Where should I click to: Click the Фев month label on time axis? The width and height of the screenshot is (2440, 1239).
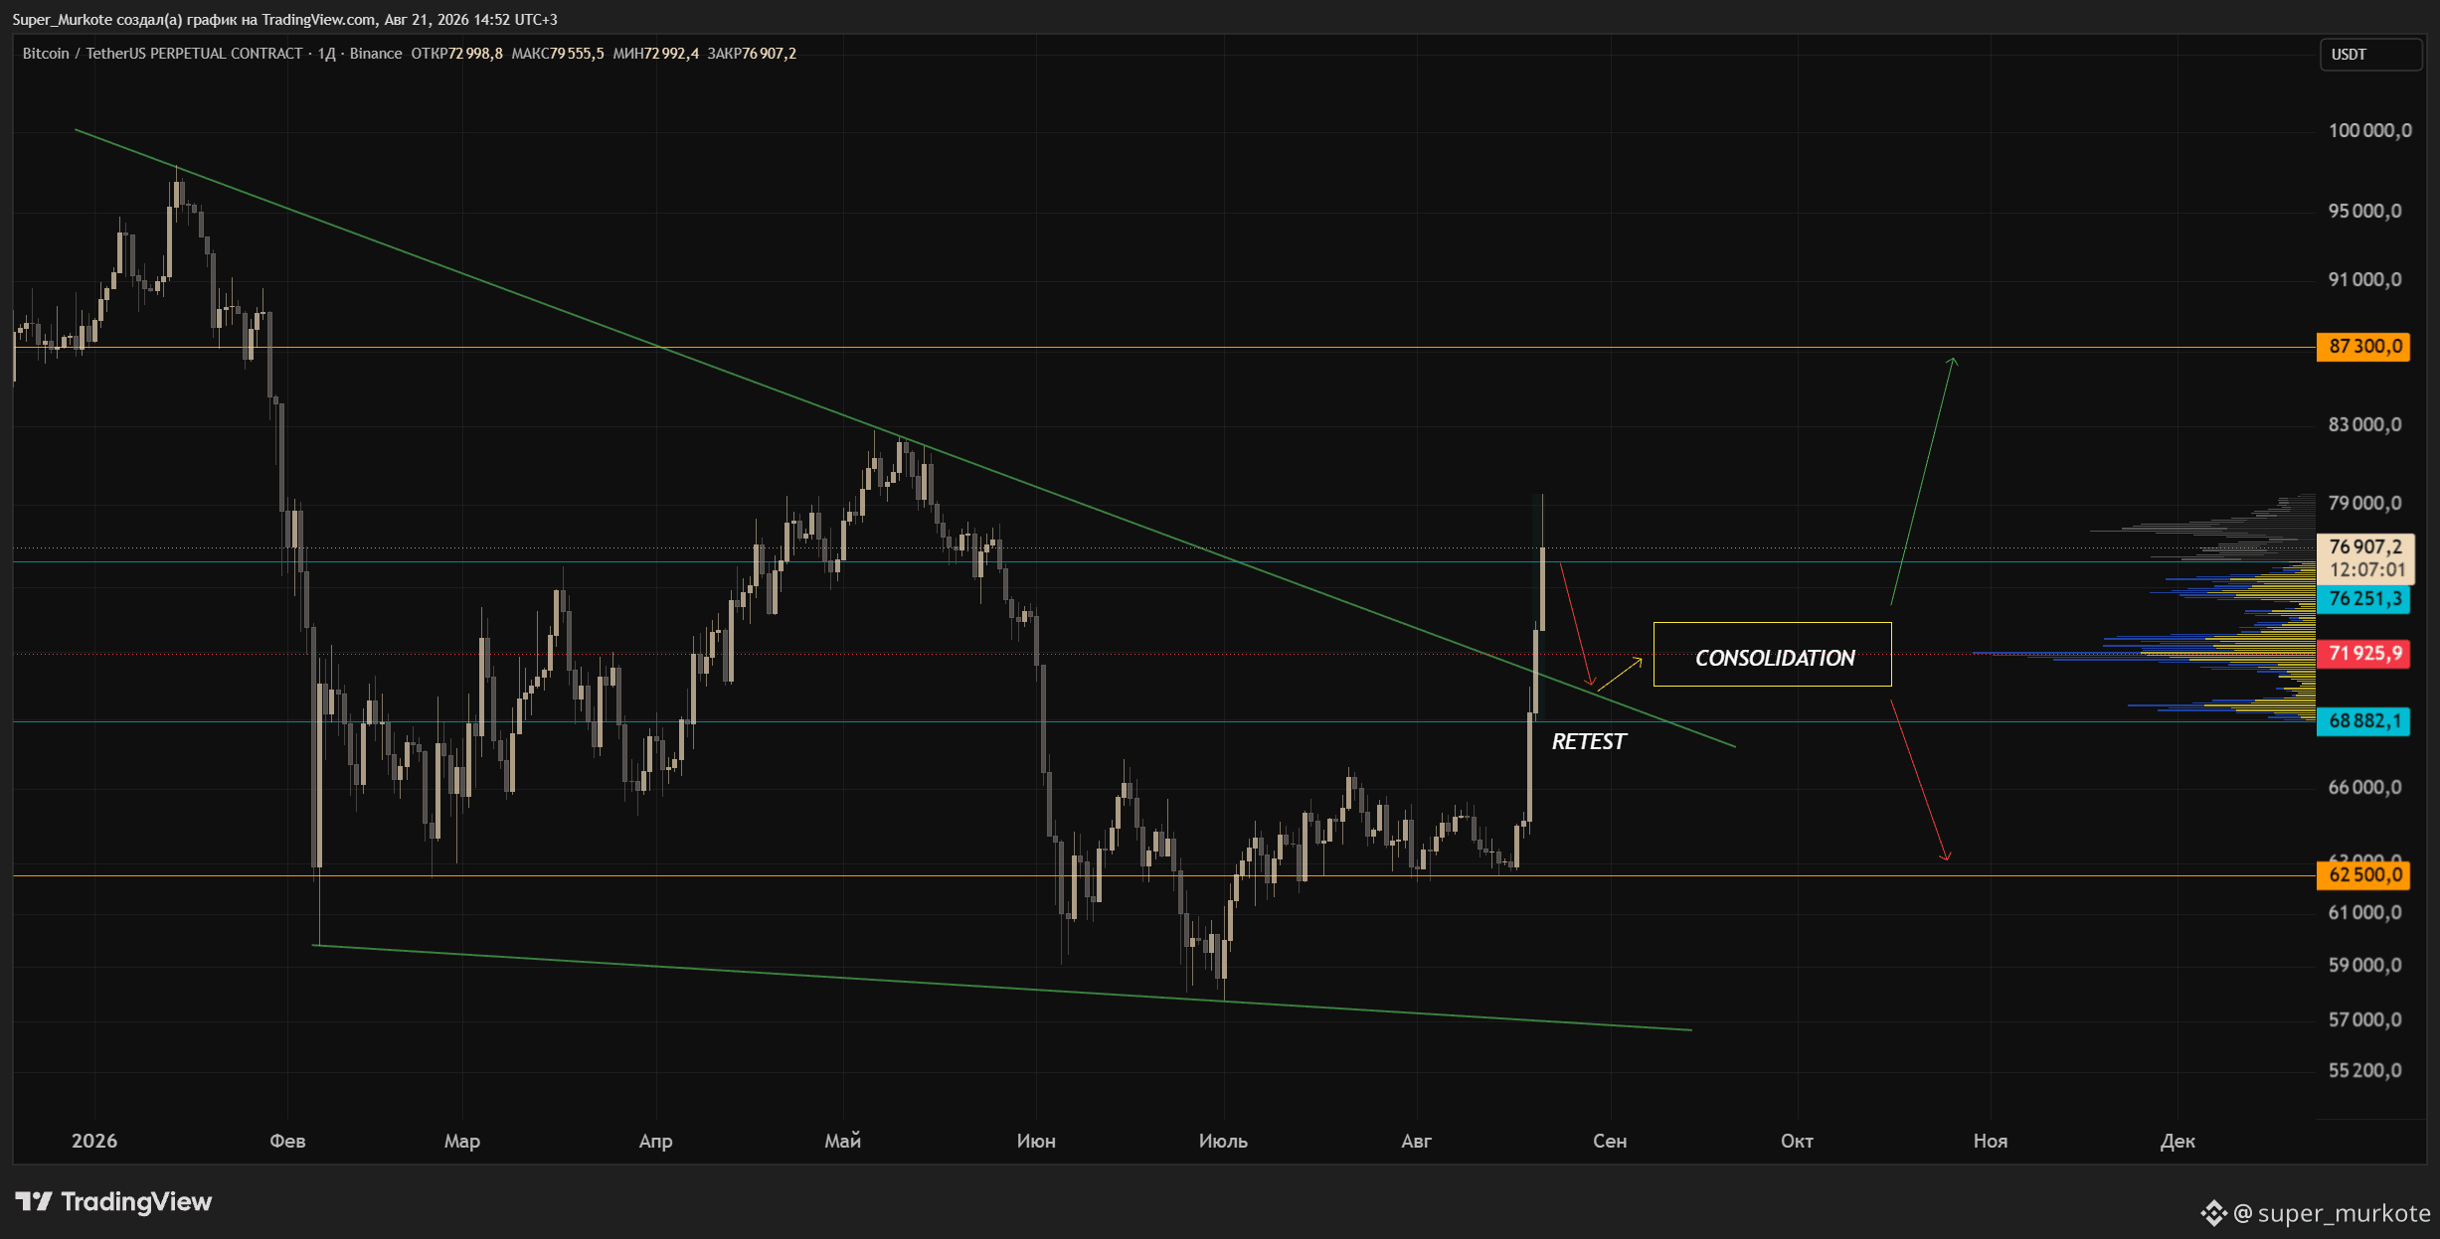click(x=287, y=1142)
